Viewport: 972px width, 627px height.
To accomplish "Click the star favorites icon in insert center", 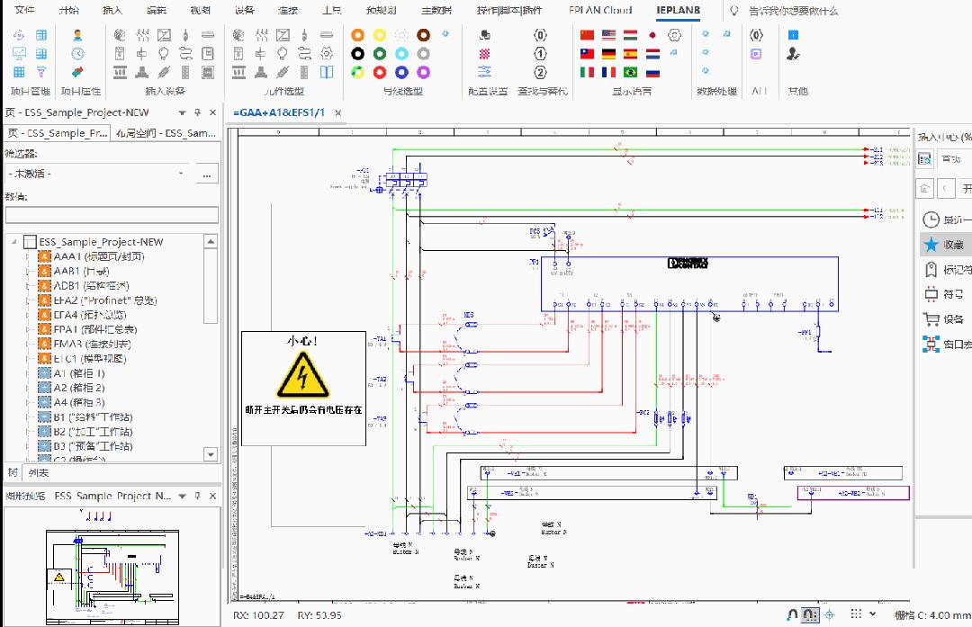I will coord(931,245).
